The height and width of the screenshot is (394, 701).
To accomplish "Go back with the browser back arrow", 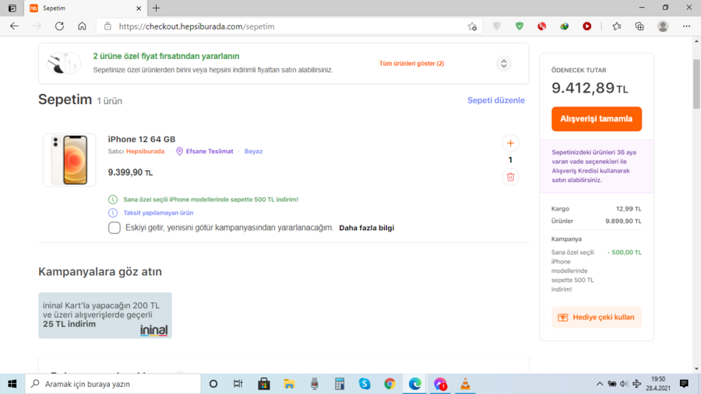I will click(x=14, y=26).
